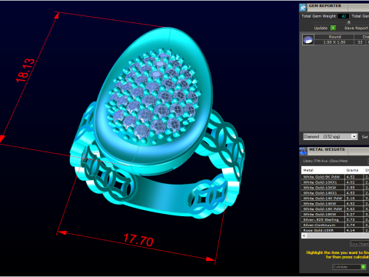Click the Grams column header
The image size is (369, 277).
coord(354,170)
